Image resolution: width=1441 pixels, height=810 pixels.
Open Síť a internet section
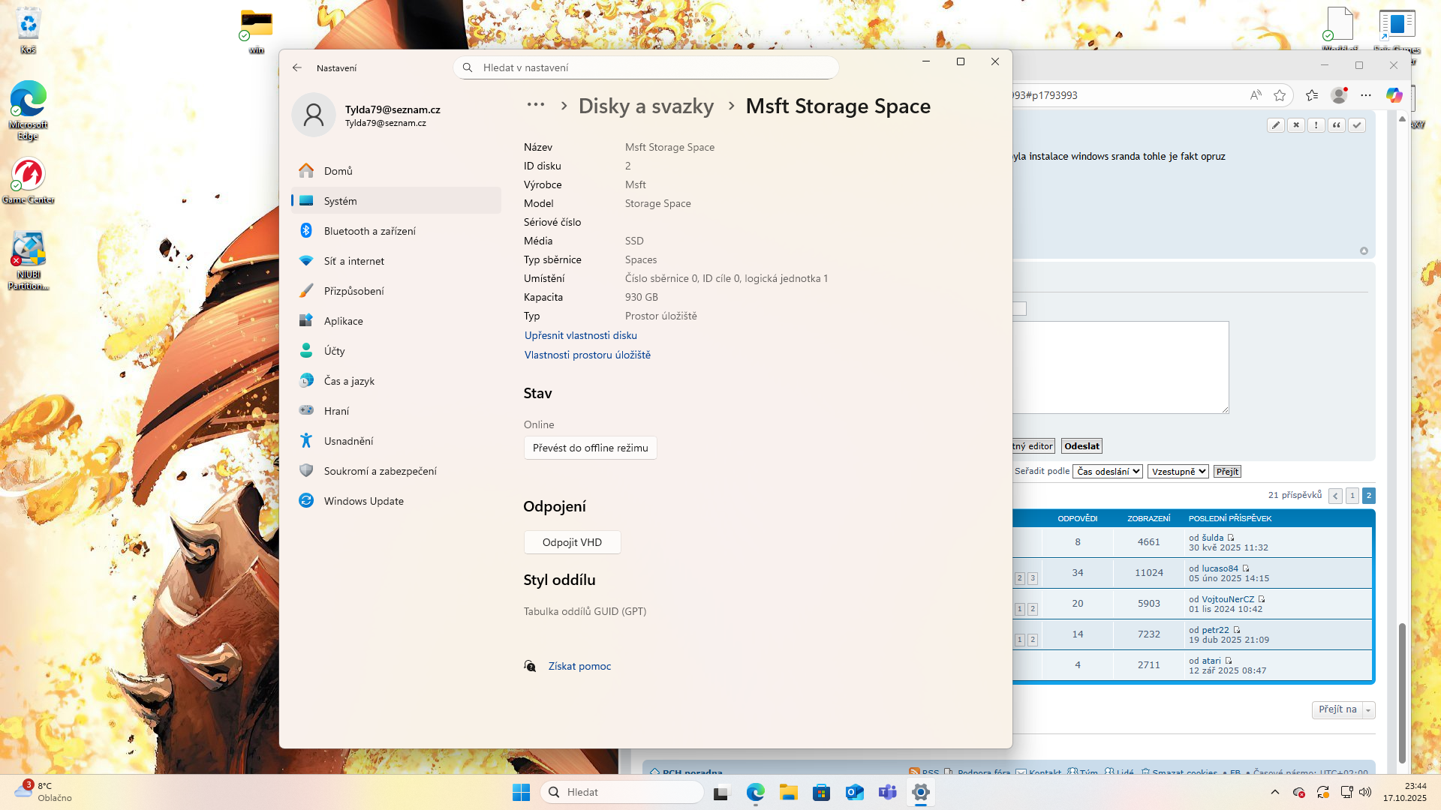353,261
